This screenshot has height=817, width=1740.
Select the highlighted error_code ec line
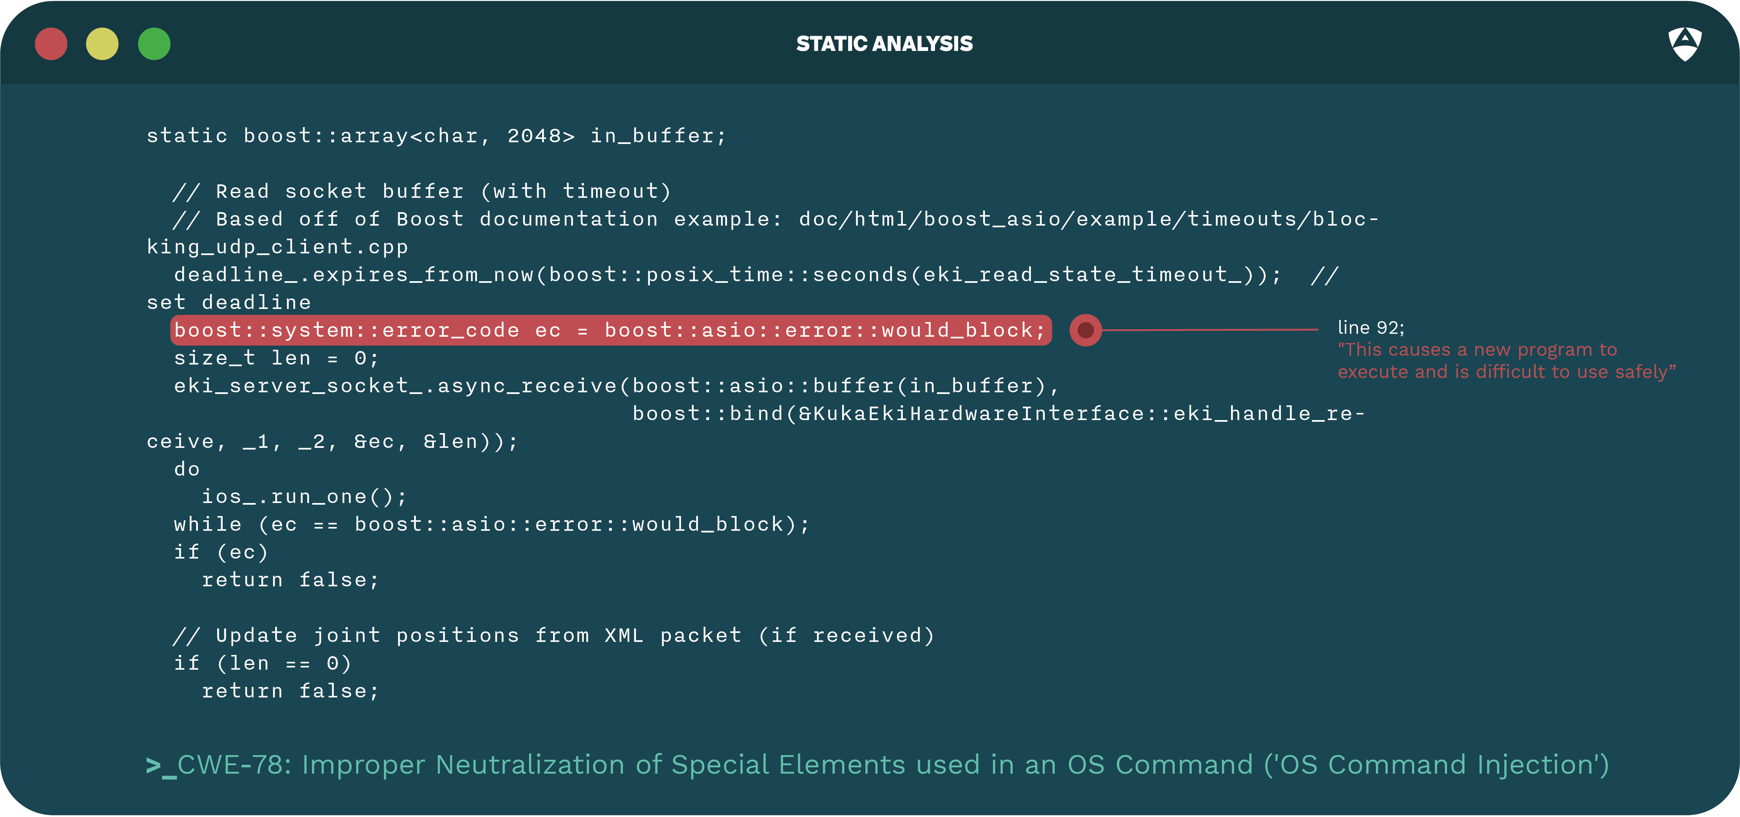(610, 330)
